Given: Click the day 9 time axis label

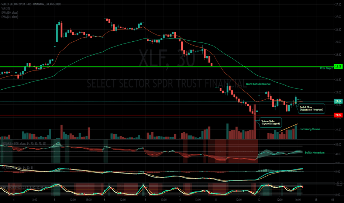Looking at the screenshot, I should click(145, 200).
